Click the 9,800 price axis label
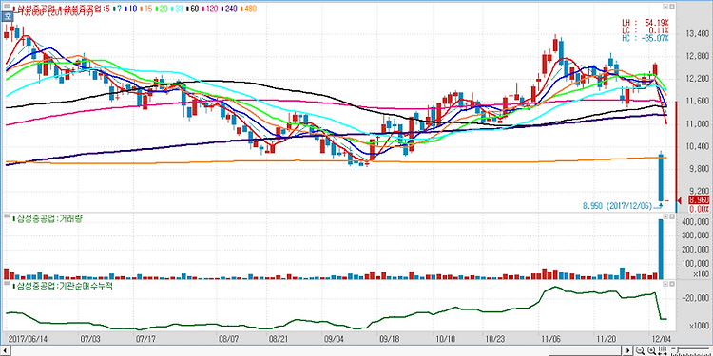 pyautogui.click(x=700, y=169)
